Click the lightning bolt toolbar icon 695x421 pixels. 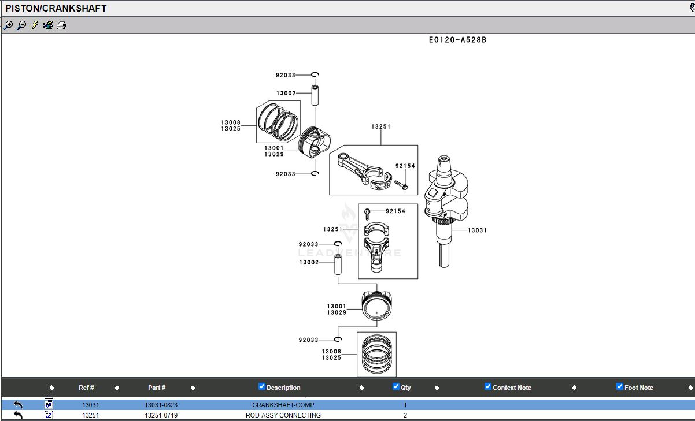35,25
